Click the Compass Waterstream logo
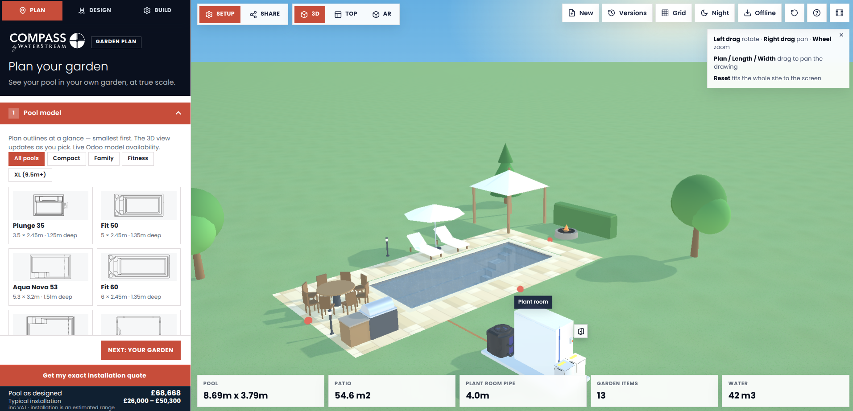 47,41
